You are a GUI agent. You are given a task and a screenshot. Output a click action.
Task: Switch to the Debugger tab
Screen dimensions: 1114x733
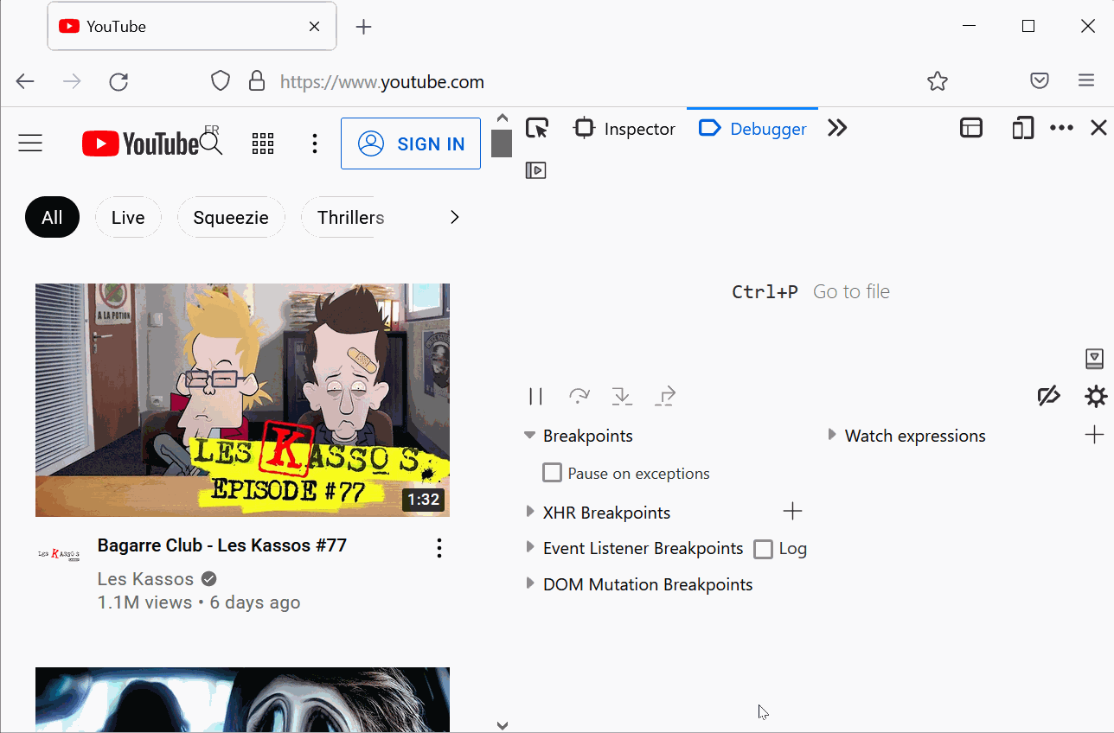752,129
